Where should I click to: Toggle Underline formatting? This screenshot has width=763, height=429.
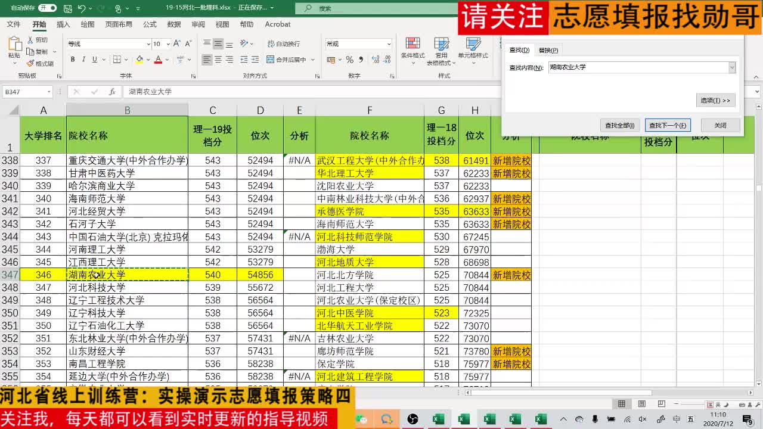(x=94, y=60)
